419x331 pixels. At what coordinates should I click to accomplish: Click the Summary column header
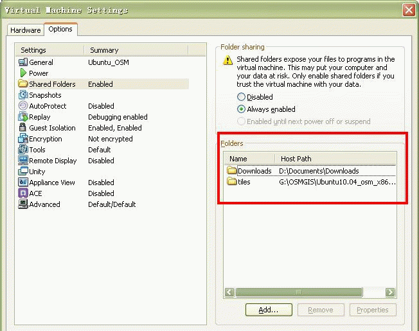pos(136,50)
